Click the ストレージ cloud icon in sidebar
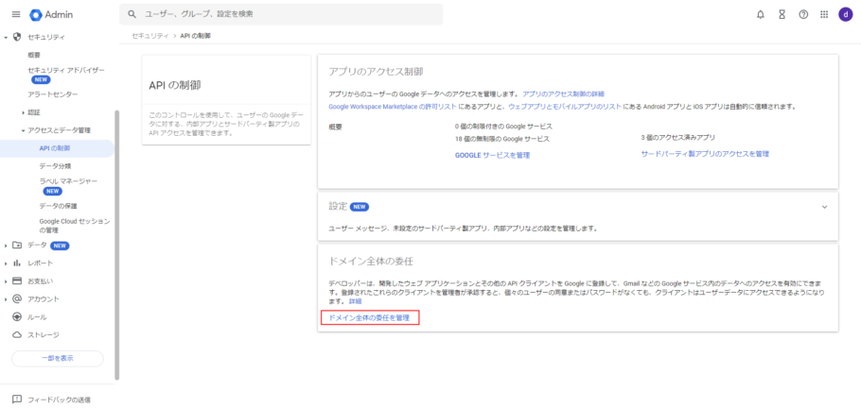 (x=16, y=334)
